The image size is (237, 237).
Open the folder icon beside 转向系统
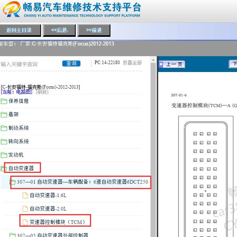(x=4, y=142)
